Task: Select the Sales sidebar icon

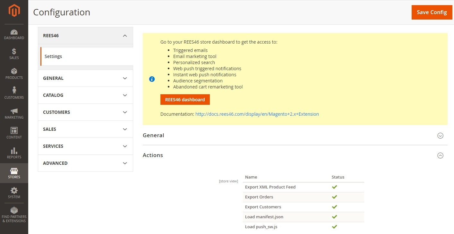Action: (x=14, y=54)
